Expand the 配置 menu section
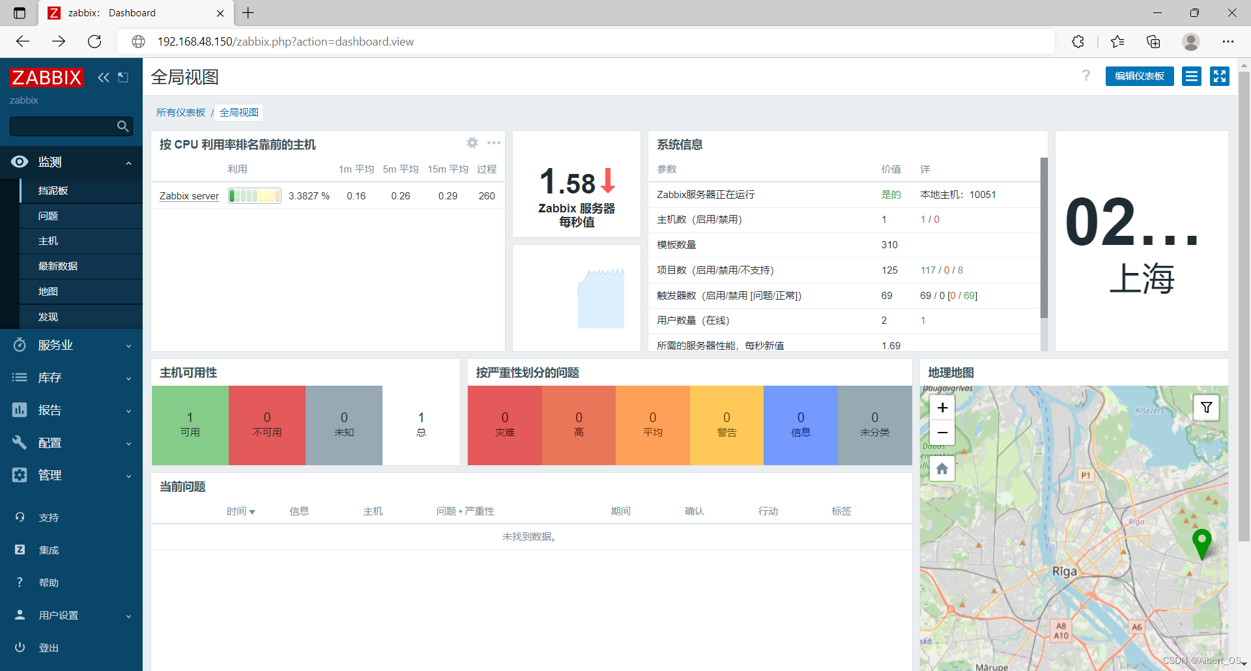This screenshot has width=1251, height=671. [x=128, y=444]
